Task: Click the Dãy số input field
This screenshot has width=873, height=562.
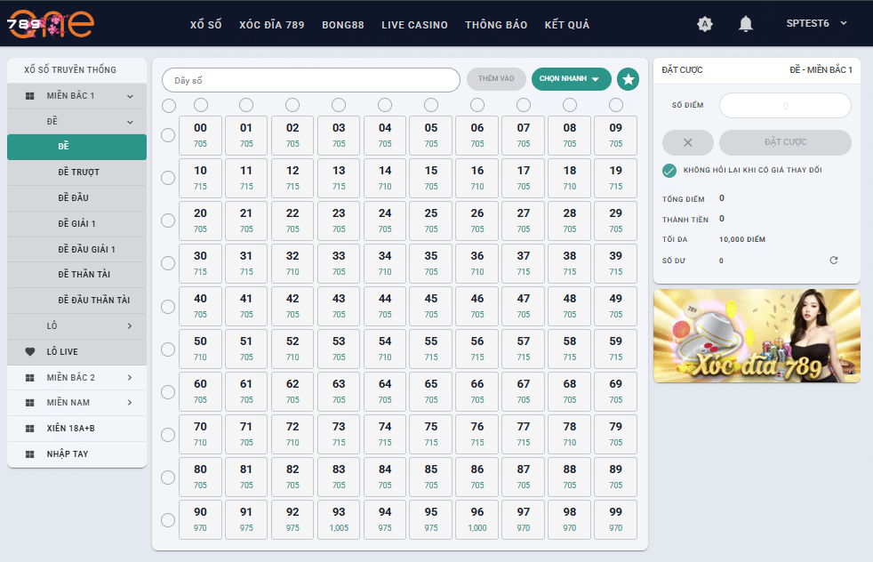Action: 310,80
